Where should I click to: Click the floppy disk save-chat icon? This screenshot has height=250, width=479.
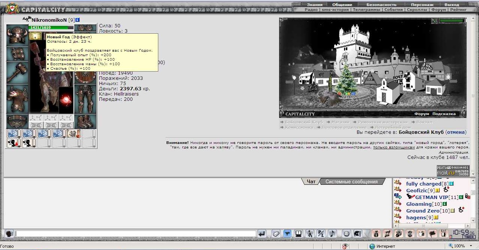(299, 234)
